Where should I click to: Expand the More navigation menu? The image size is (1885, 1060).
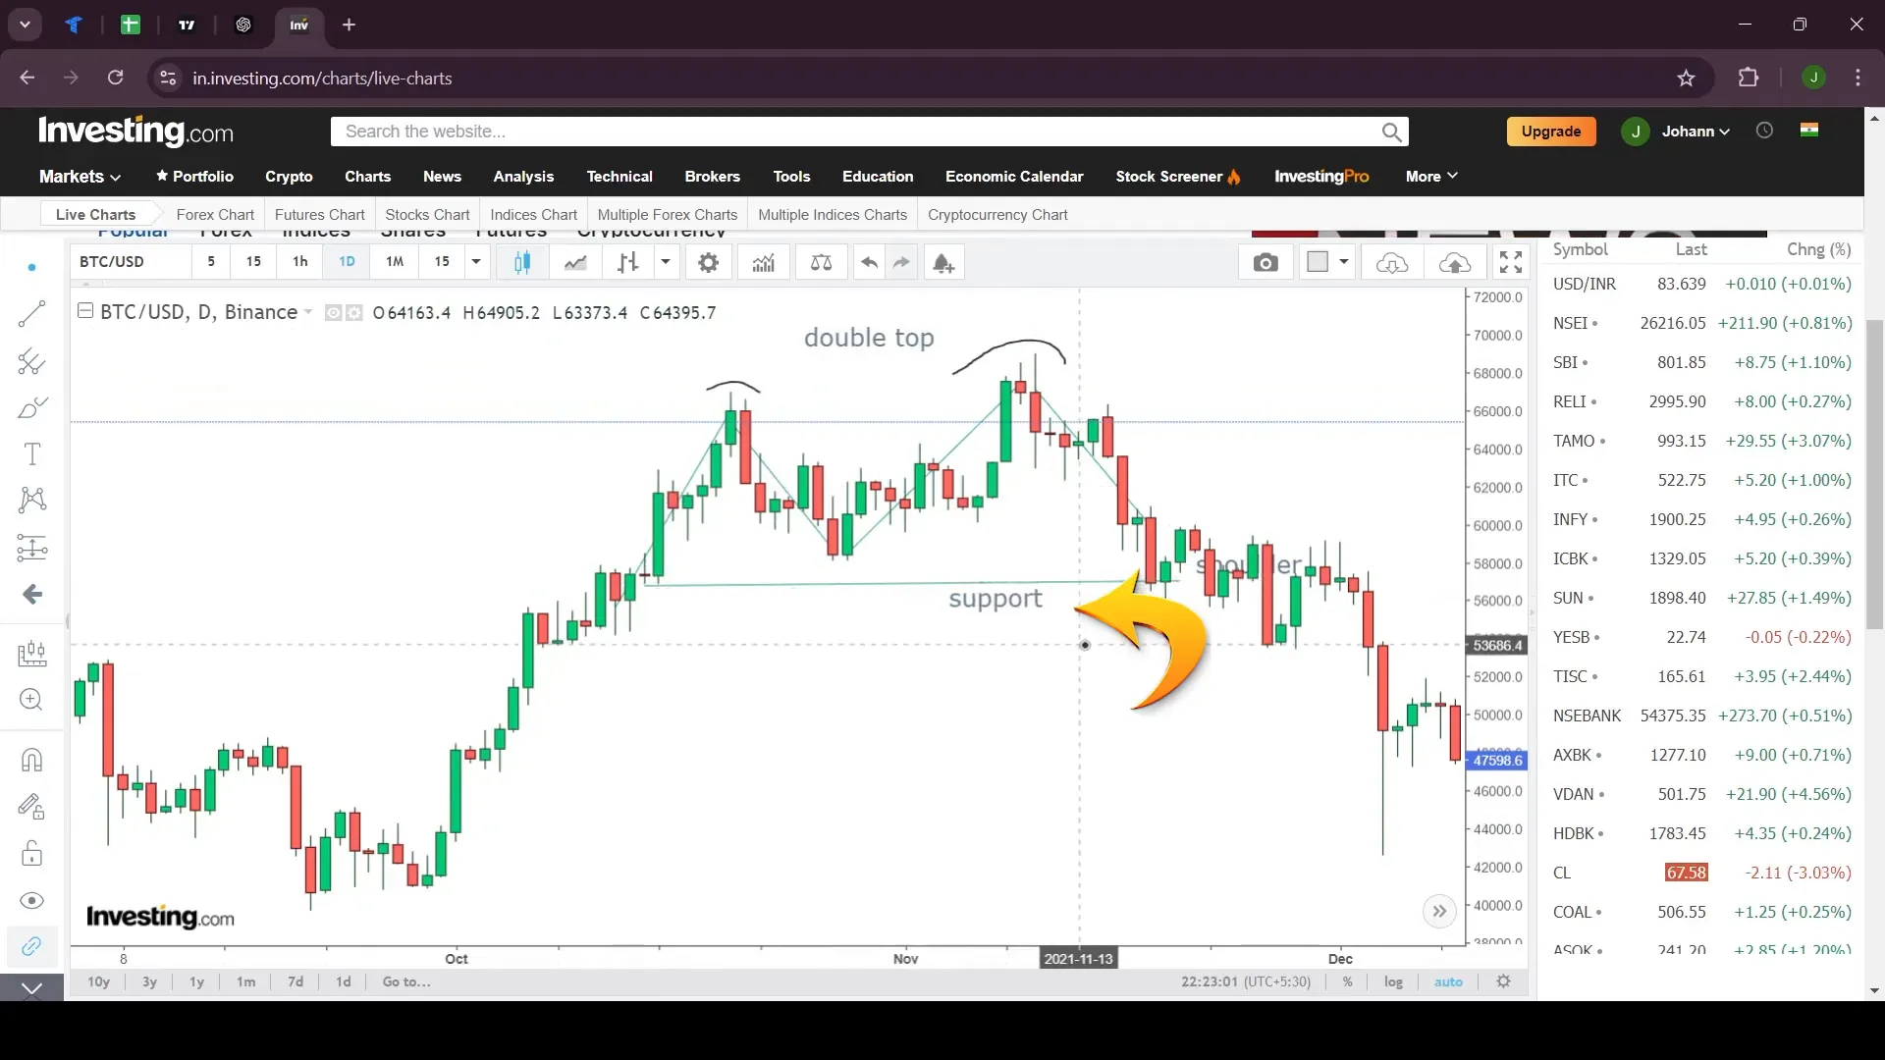1431,177
